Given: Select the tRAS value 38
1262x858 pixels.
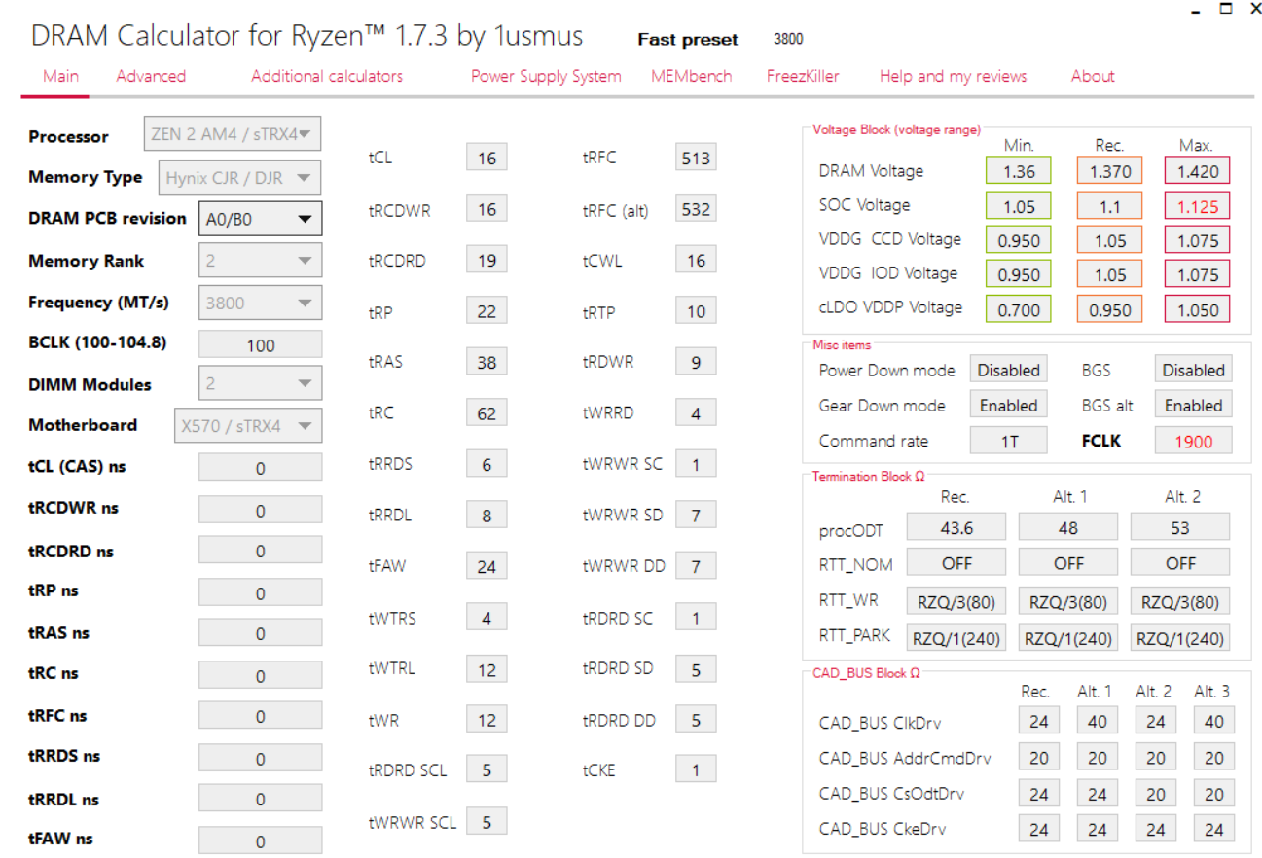Looking at the screenshot, I should point(487,362).
